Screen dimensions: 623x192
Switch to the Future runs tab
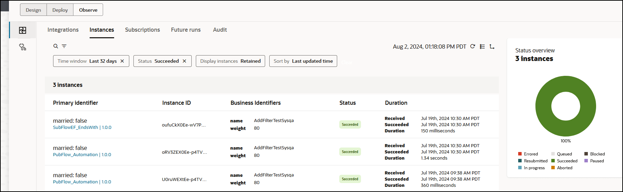point(186,30)
